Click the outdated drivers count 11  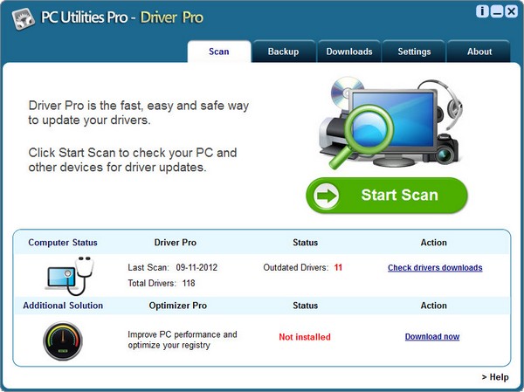(338, 268)
